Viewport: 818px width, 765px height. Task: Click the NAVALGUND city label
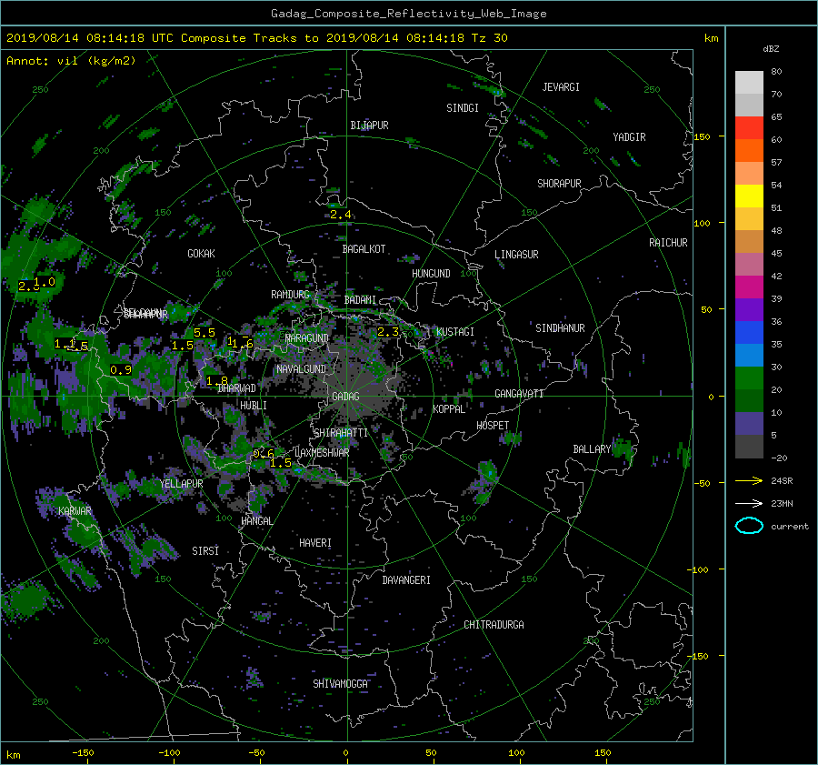[x=301, y=369]
